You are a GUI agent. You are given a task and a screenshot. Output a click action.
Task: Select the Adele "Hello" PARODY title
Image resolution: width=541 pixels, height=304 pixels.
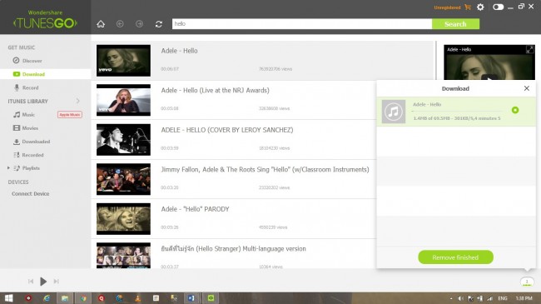tap(195, 209)
